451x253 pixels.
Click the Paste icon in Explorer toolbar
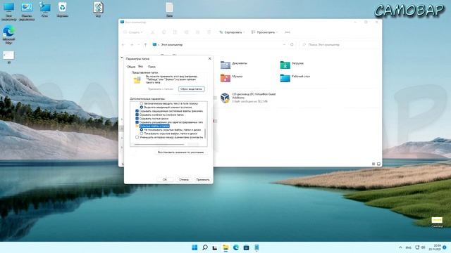click(x=175, y=32)
